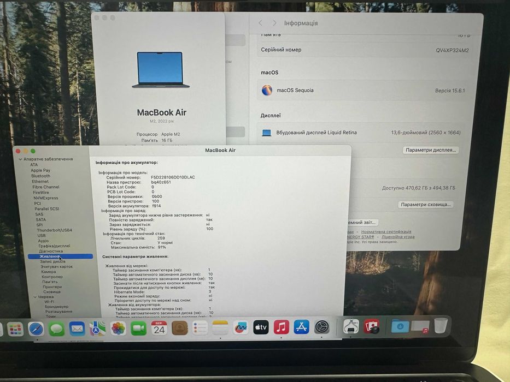
Task: Launch Freeform from the Dock
Action: click(x=241, y=327)
